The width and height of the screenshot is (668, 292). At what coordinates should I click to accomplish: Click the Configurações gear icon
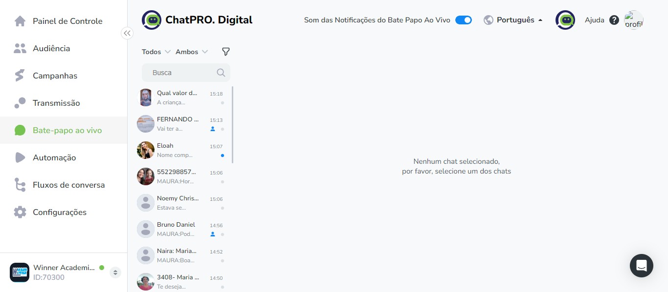(x=20, y=212)
